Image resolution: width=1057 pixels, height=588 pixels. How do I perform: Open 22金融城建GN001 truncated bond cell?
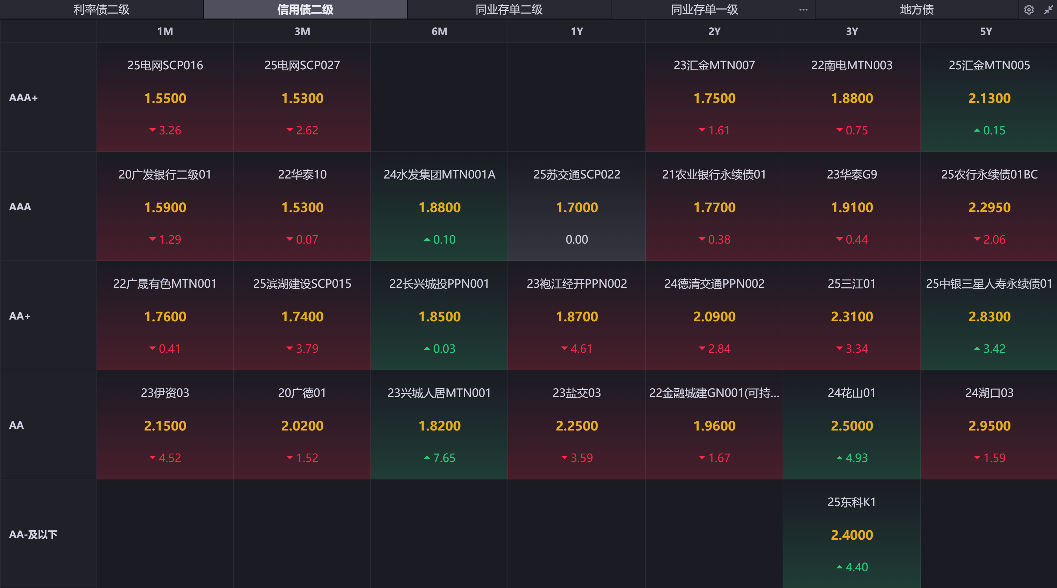pos(714,425)
